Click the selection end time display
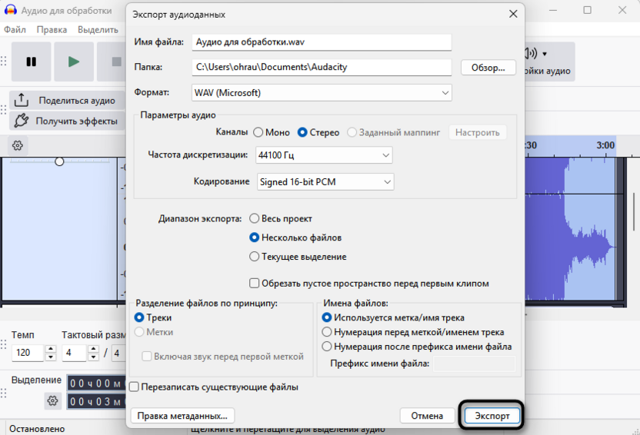Viewport: 640px width, 435px height. (x=96, y=402)
